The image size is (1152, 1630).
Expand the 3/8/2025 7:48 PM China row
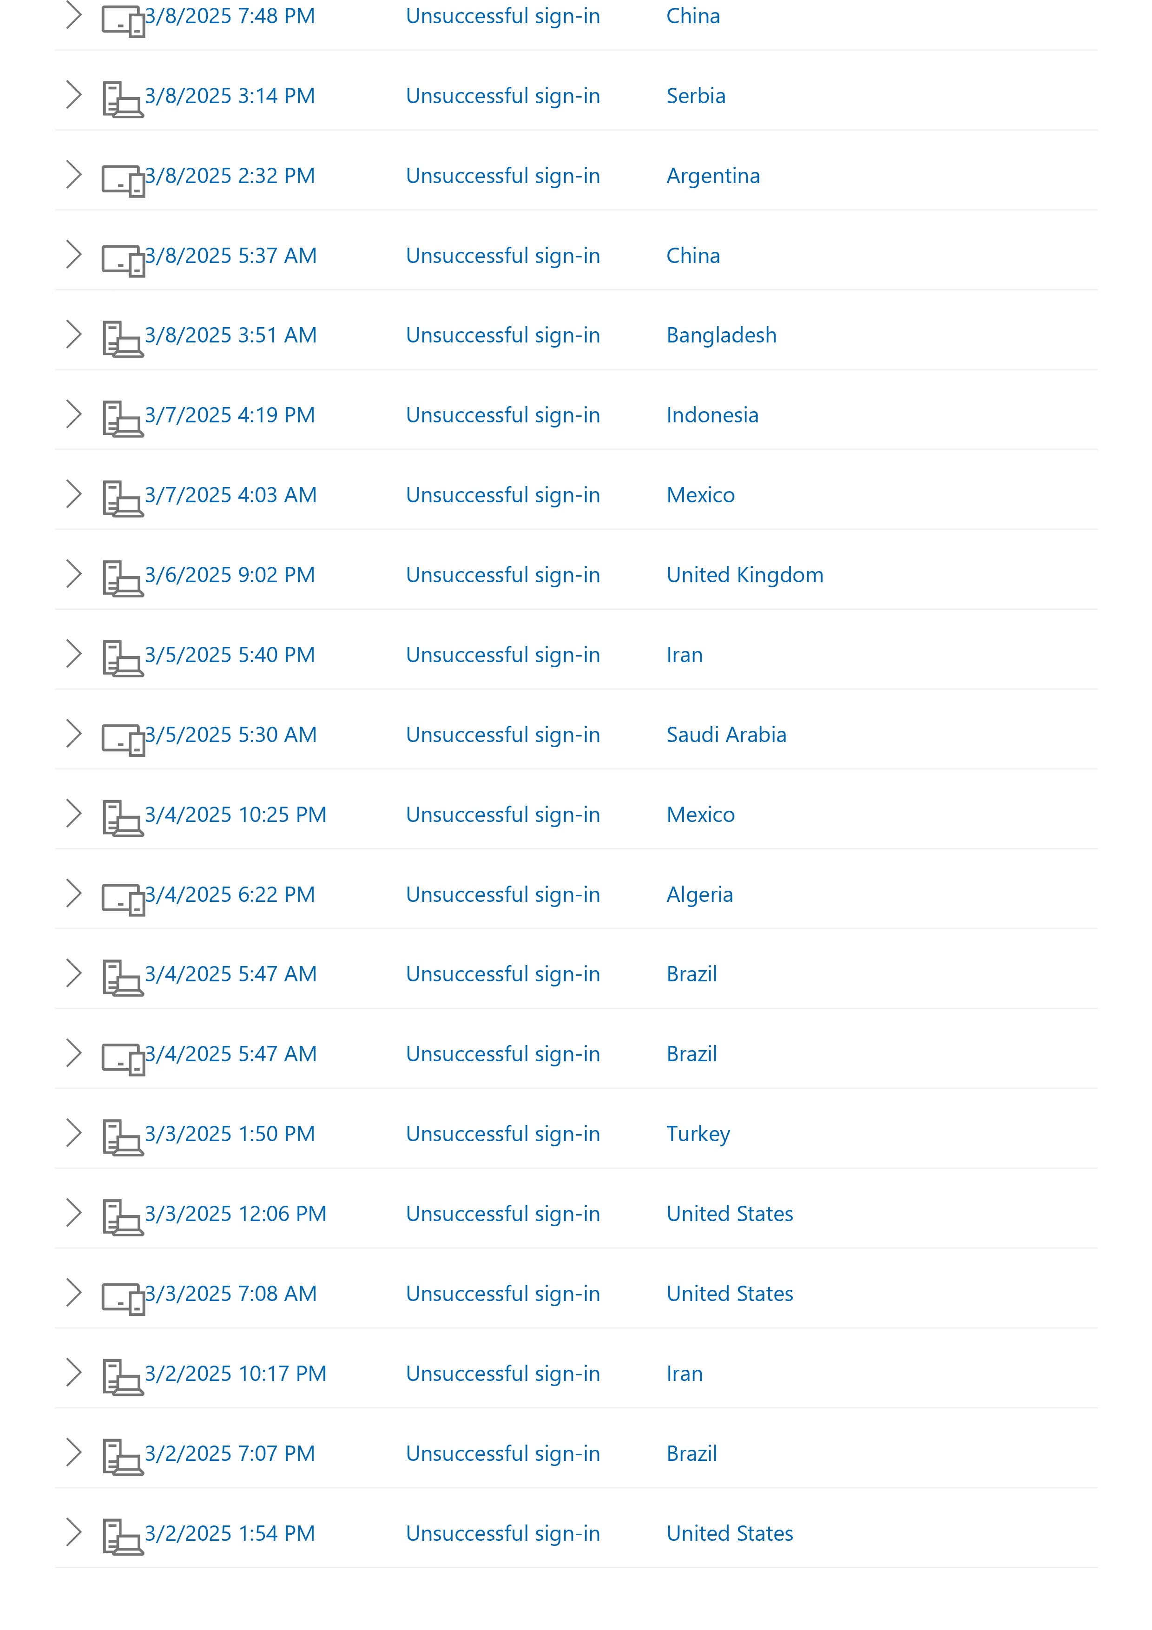pyautogui.click(x=73, y=15)
